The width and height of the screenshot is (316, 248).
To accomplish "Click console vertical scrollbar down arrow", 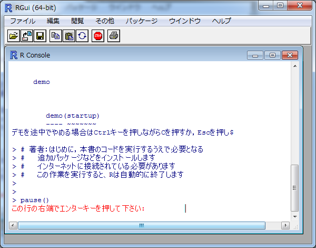I will (x=295, y=217).
